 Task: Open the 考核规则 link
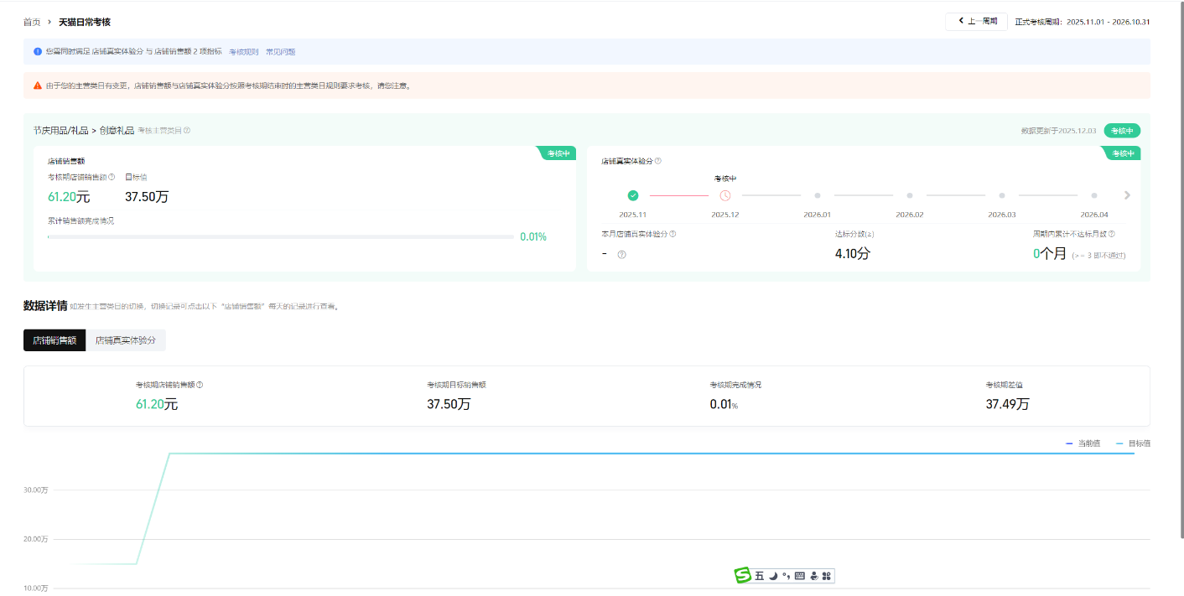pos(244,52)
